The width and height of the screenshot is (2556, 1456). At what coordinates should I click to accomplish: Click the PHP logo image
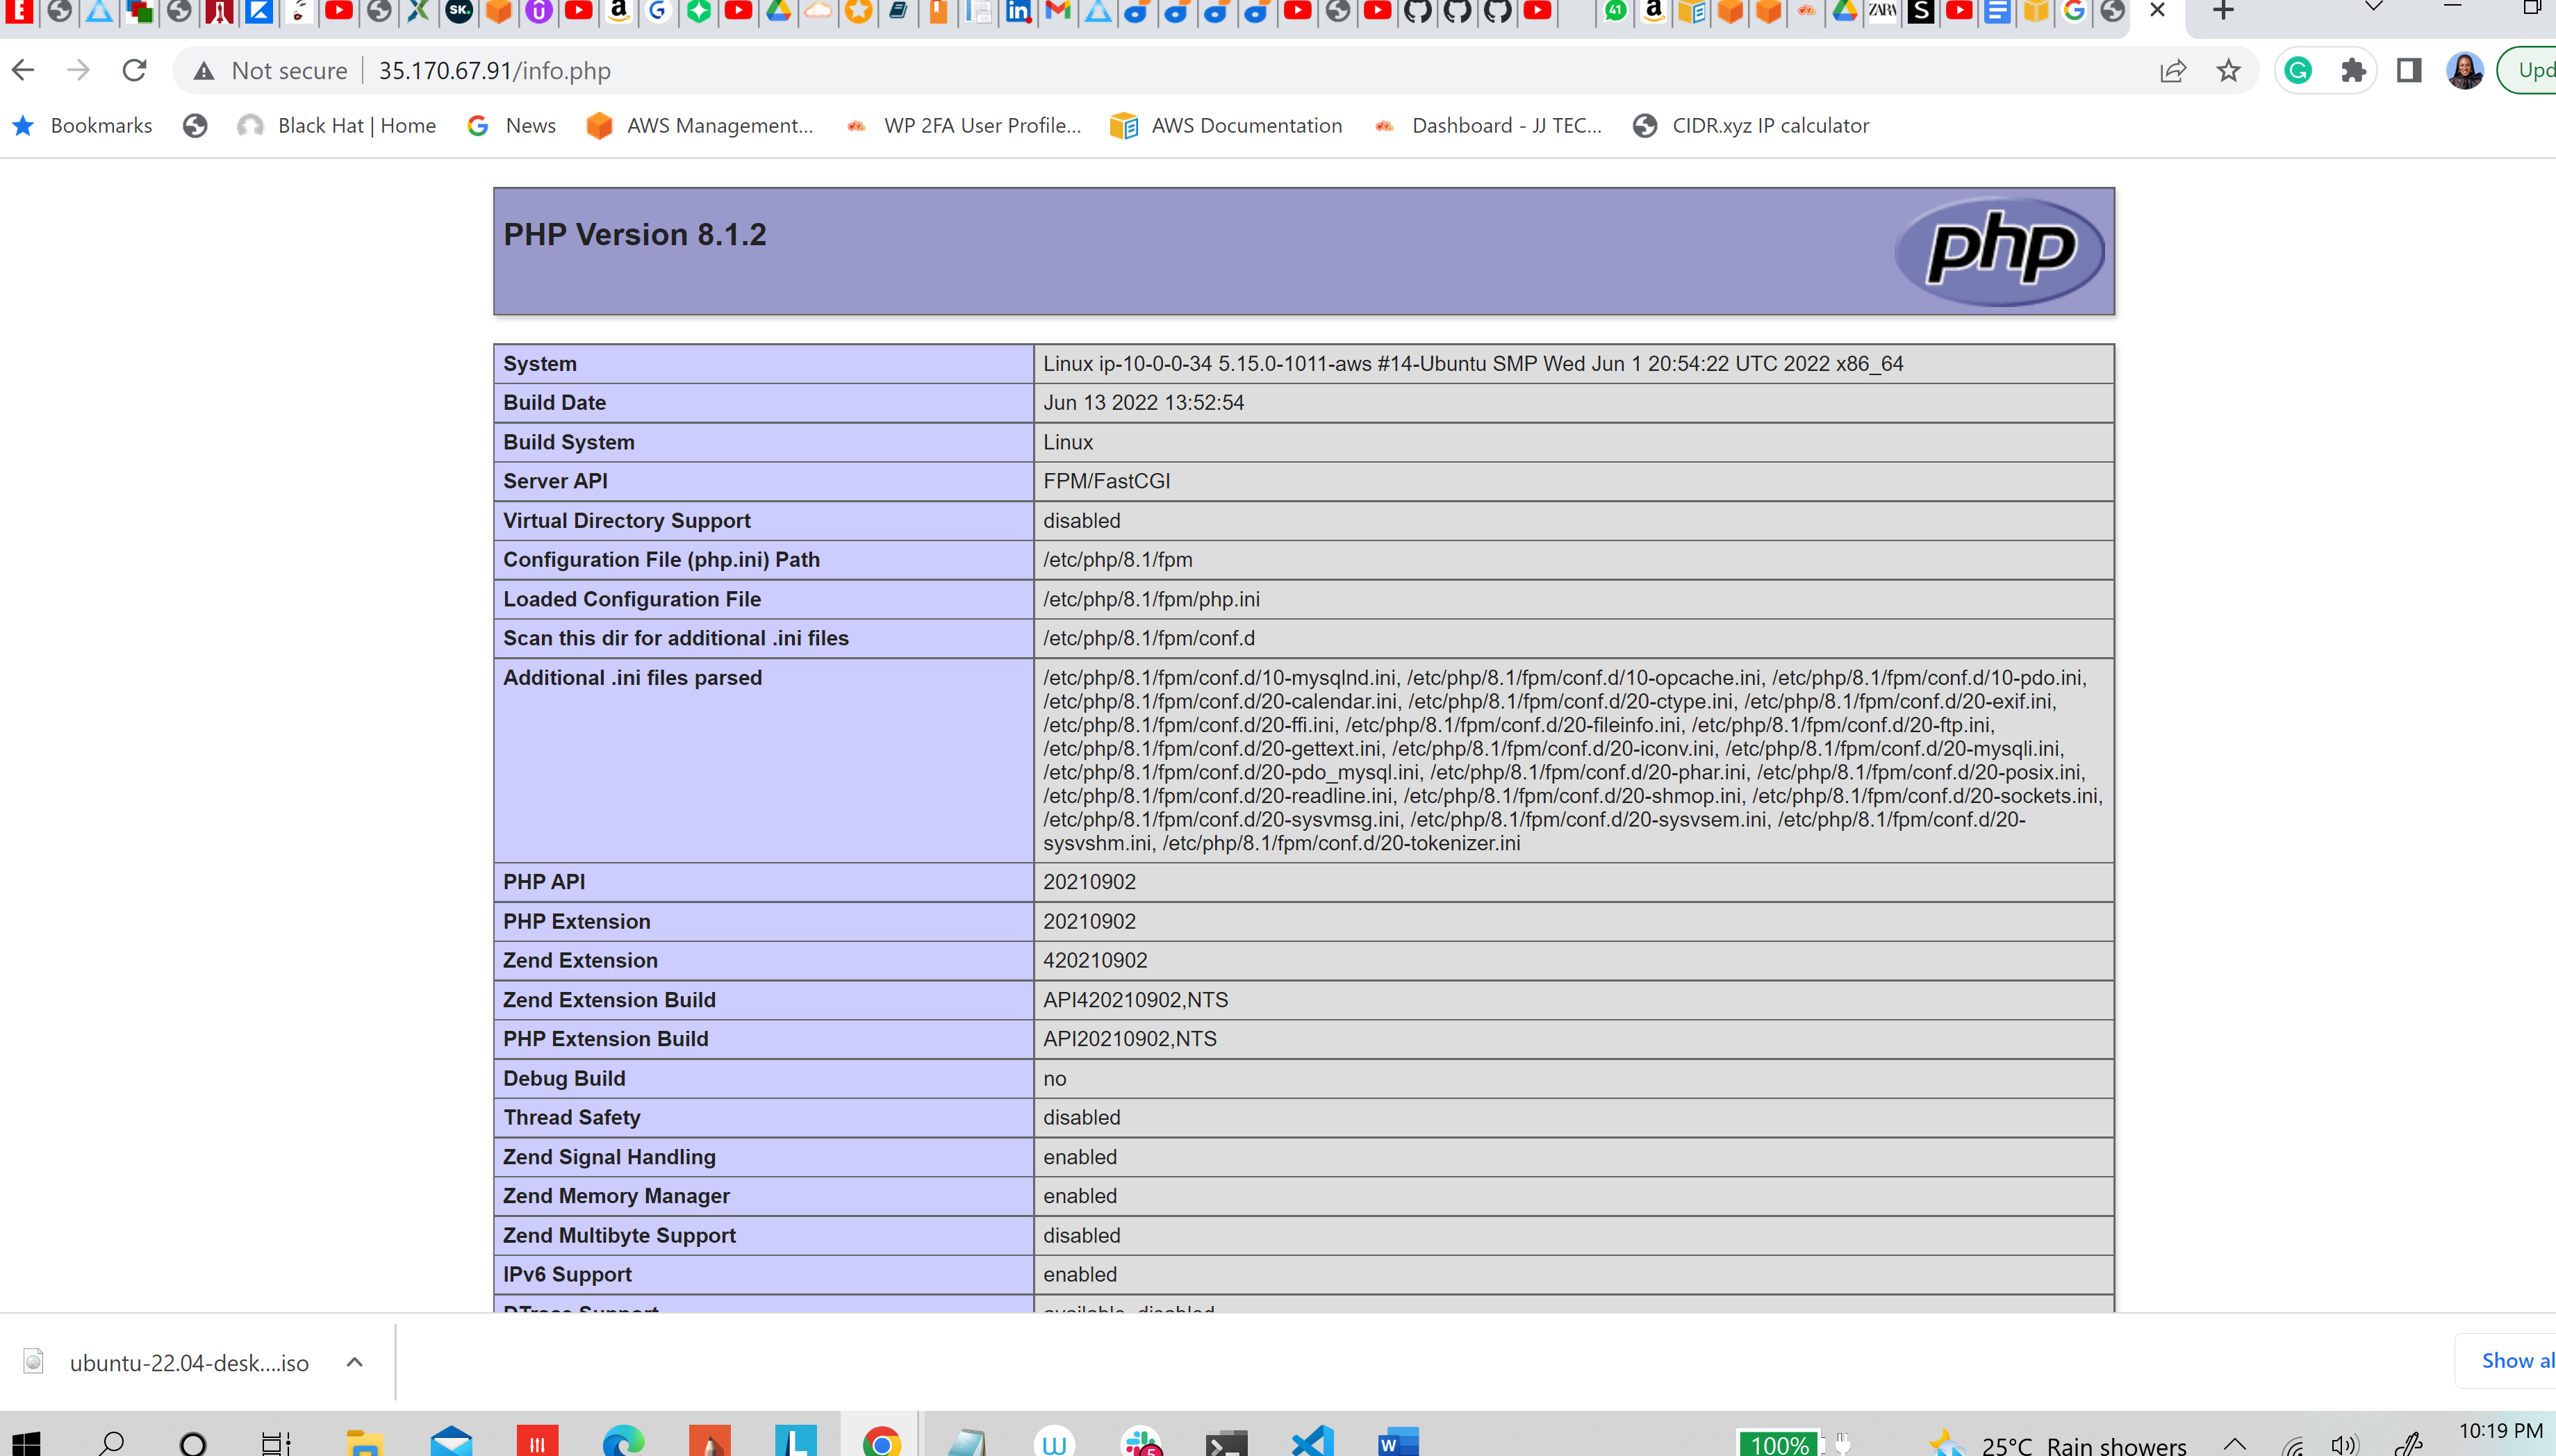point(1999,251)
